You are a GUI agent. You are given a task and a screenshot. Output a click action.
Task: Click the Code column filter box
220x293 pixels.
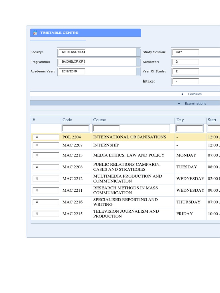(76, 128)
